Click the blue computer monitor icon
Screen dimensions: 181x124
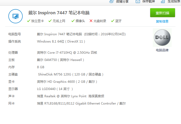[15, 16]
